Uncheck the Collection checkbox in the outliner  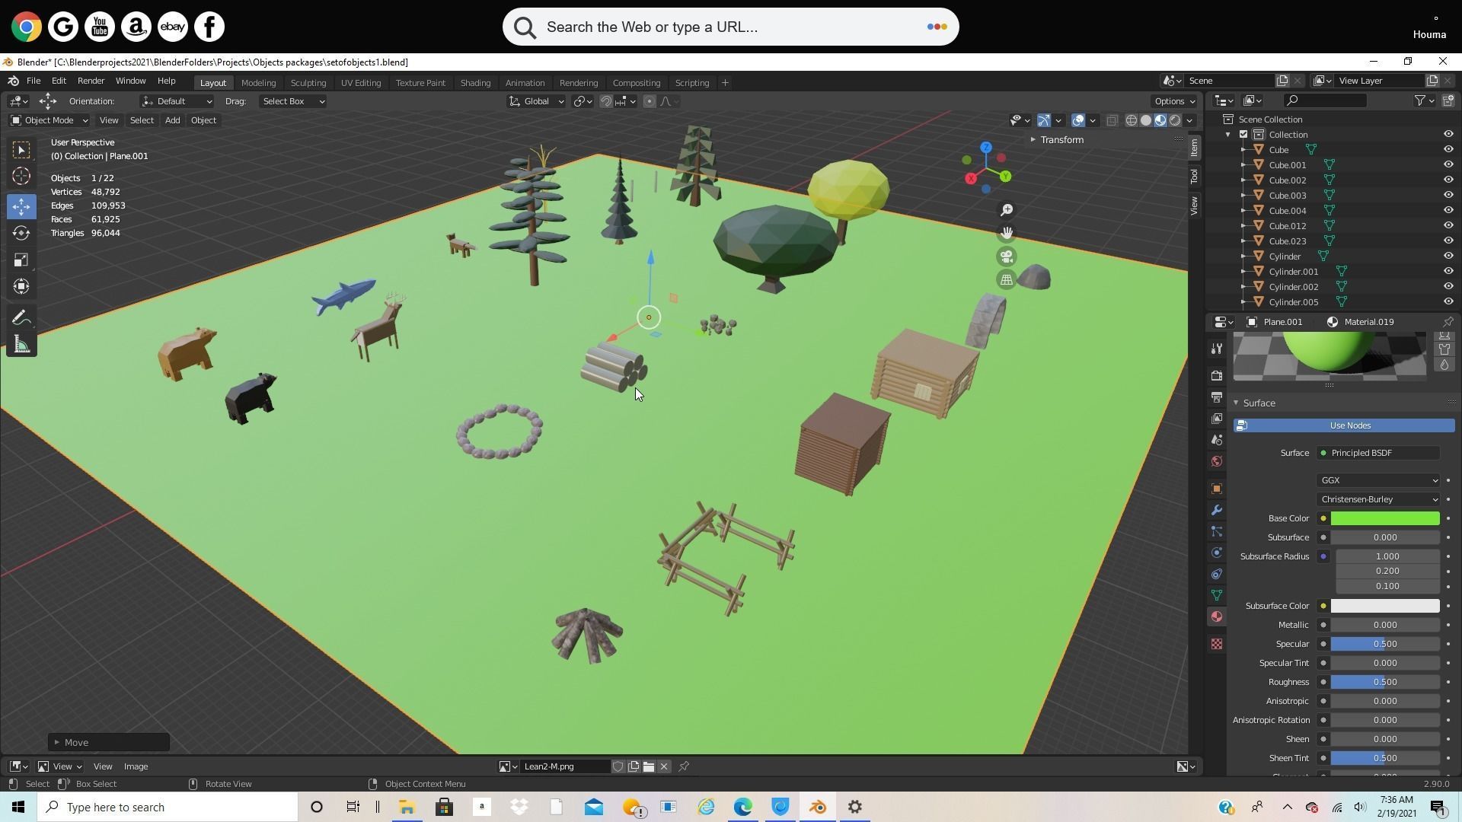pyautogui.click(x=1243, y=134)
